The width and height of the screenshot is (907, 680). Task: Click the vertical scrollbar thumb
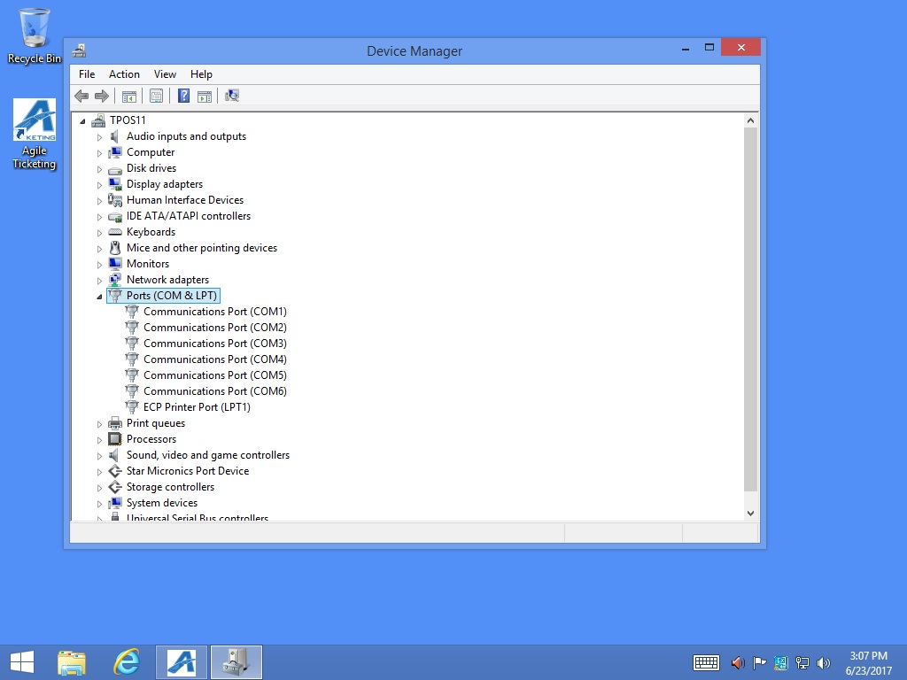coord(750,309)
